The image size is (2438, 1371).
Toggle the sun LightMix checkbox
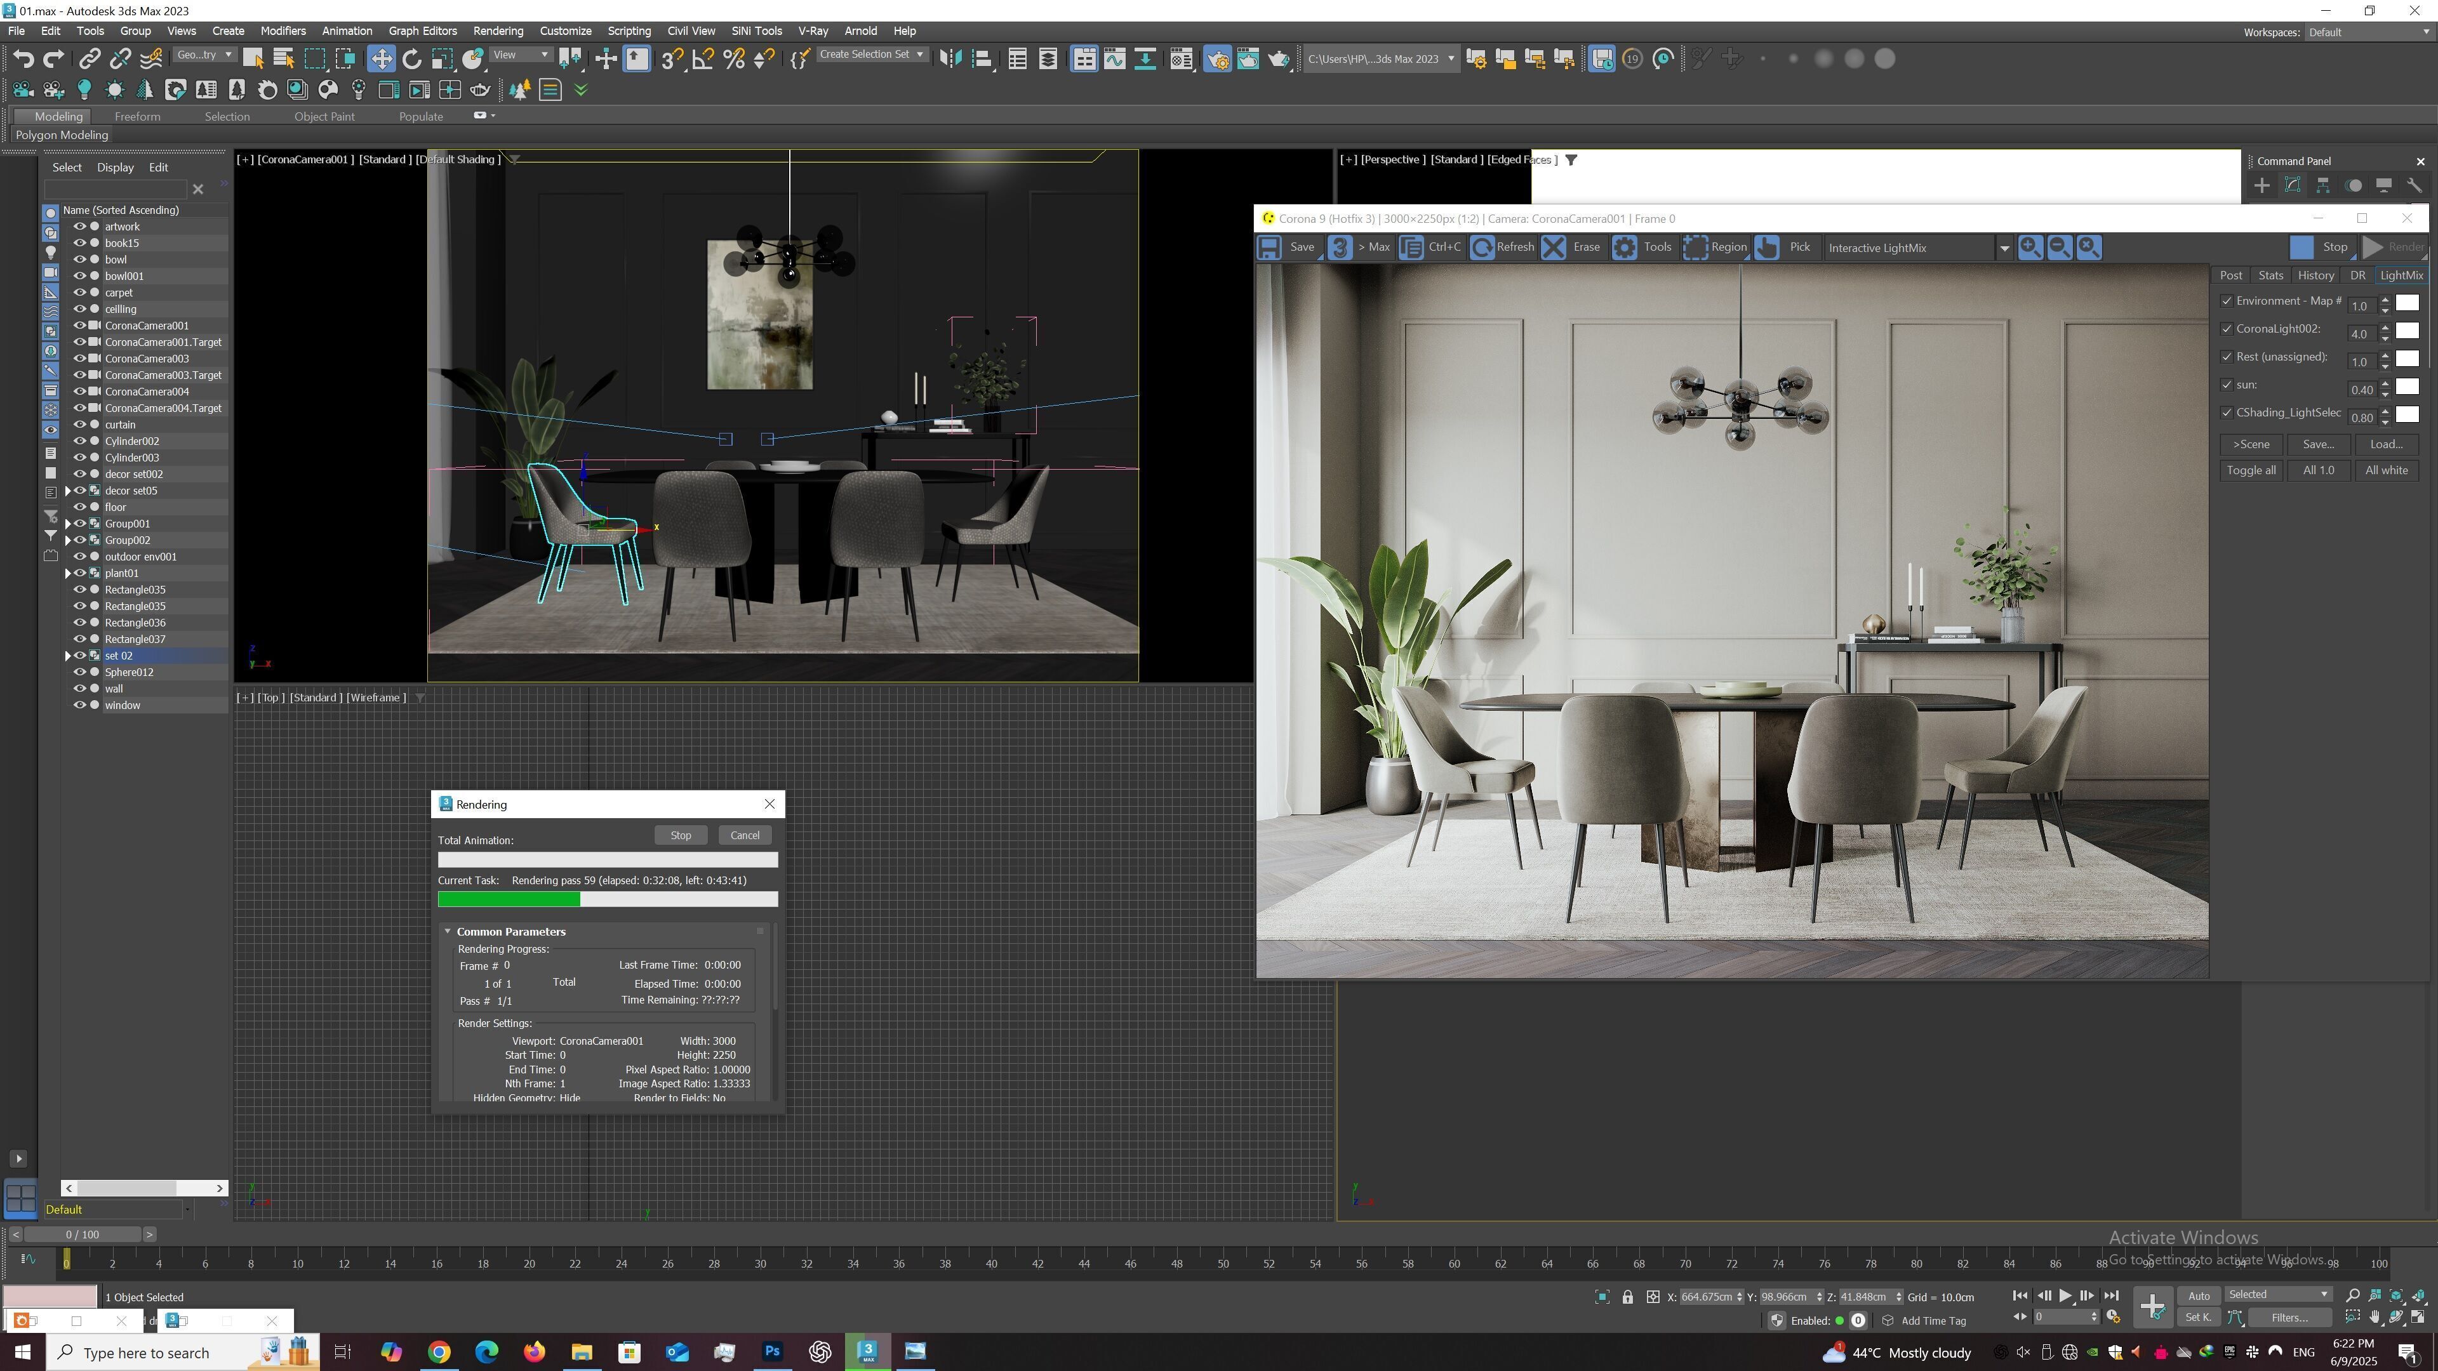click(x=2226, y=385)
